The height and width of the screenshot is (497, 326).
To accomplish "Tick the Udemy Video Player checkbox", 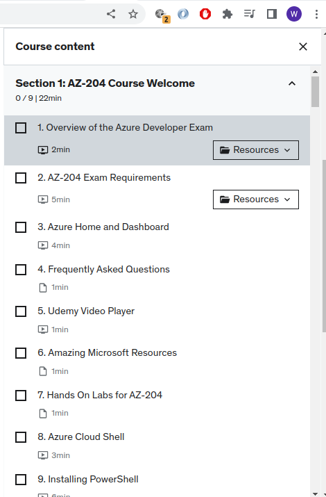I will (x=21, y=311).
